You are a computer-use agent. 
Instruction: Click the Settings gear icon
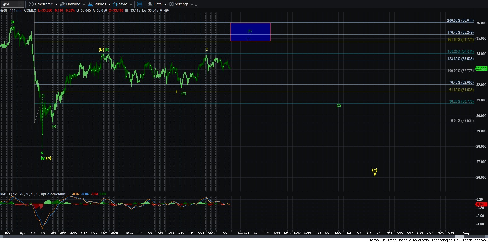tap(172, 4)
